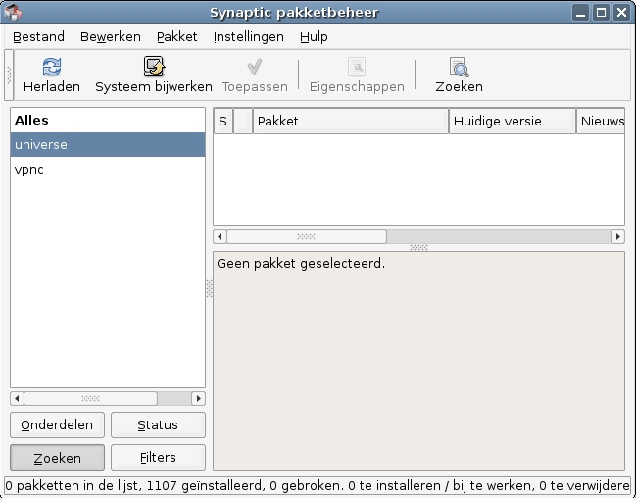Sort by Pakket column header

[351, 121]
